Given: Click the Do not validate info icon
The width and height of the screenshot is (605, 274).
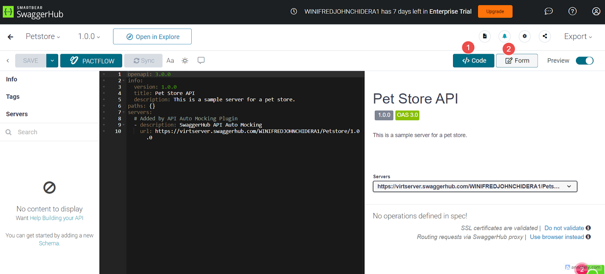Looking at the screenshot, I should click(x=588, y=228).
